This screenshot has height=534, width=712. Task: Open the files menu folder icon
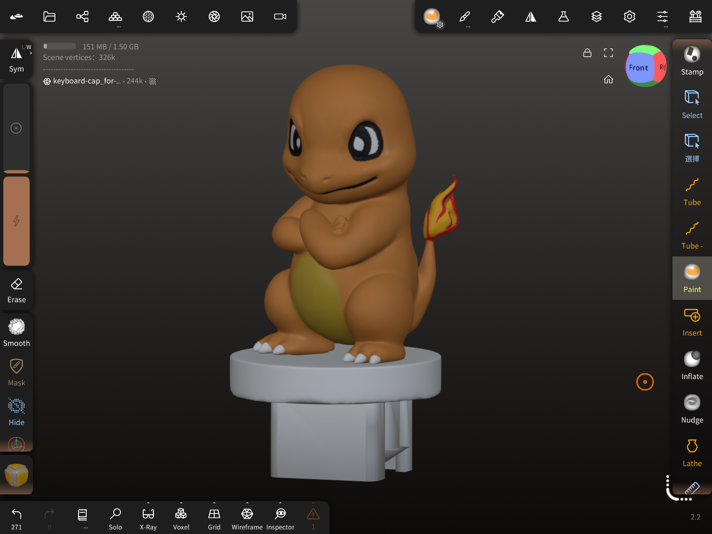(x=49, y=16)
